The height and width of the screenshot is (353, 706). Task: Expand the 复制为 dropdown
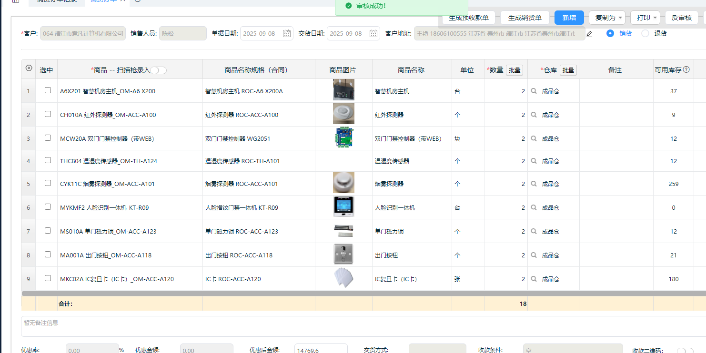click(x=607, y=18)
